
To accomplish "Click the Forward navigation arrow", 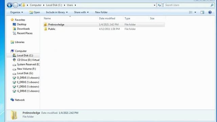I will pyautogui.click(x=16, y=5).
